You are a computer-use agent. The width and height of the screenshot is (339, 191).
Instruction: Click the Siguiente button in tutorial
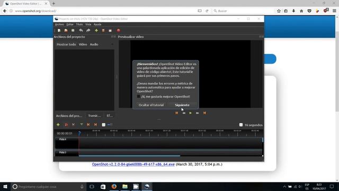pos(182,105)
